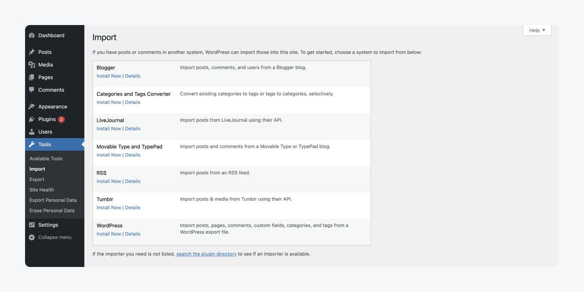584x292 pixels.
Task: Open the Plugins plug icon
Action: tap(32, 119)
